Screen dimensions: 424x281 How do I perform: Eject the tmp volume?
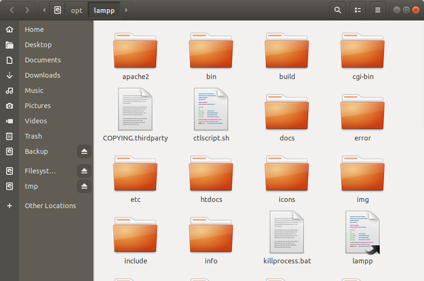84,186
